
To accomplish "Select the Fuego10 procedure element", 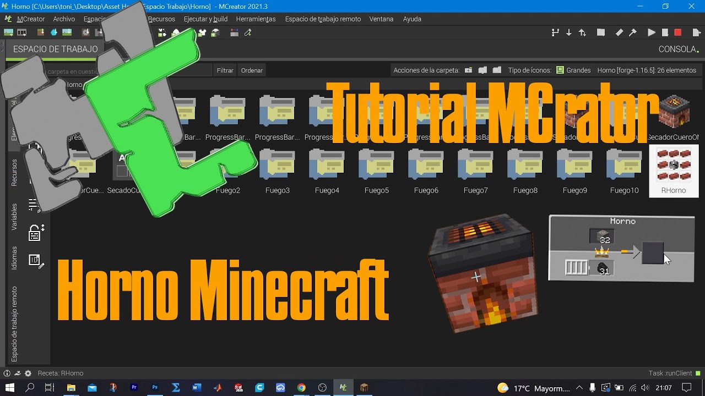I will click(x=624, y=172).
